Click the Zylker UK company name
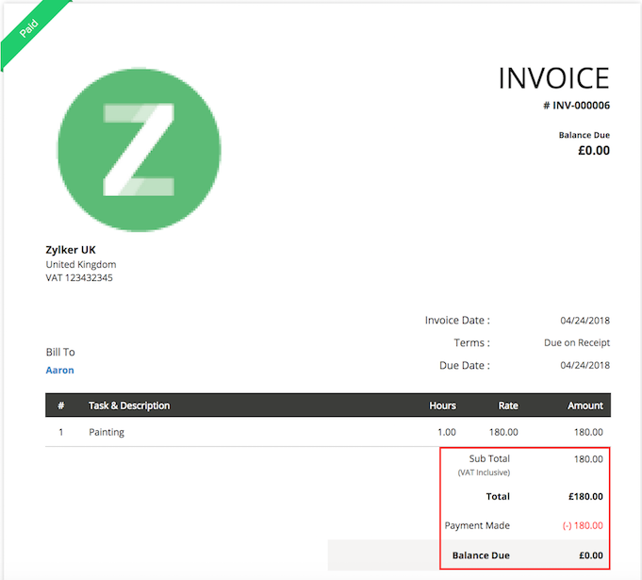642x580 pixels. [x=71, y=250]
